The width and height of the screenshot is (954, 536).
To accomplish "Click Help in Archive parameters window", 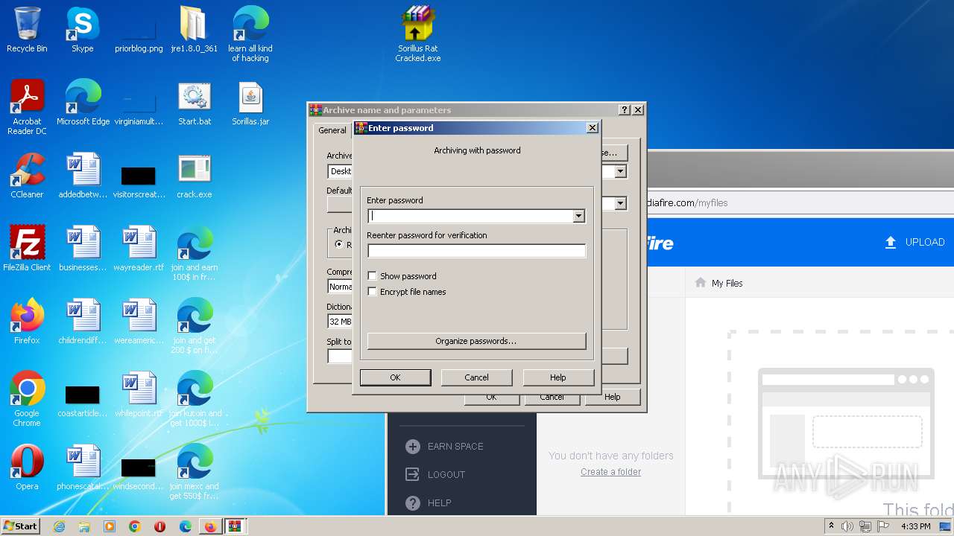I will point(612,397).
